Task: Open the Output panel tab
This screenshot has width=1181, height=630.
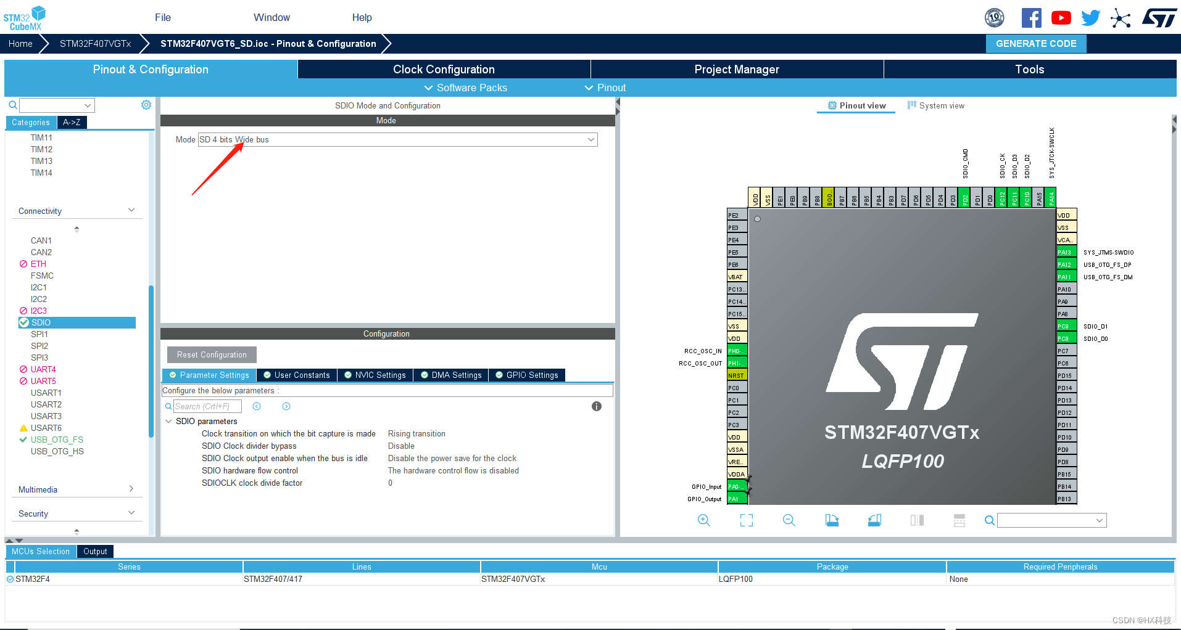Action: click(95, 551)
